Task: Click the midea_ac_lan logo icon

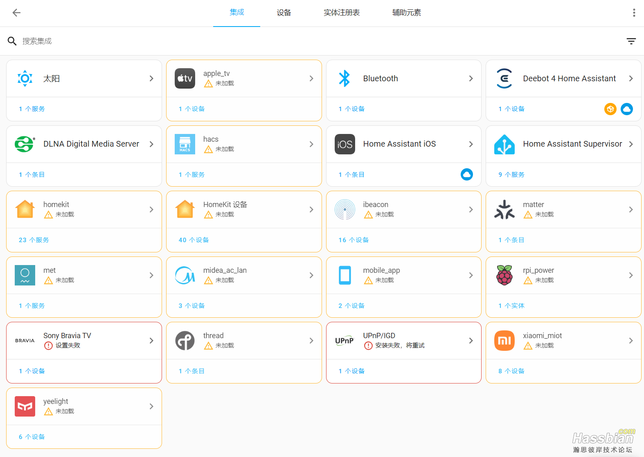Action: [185, 275]
